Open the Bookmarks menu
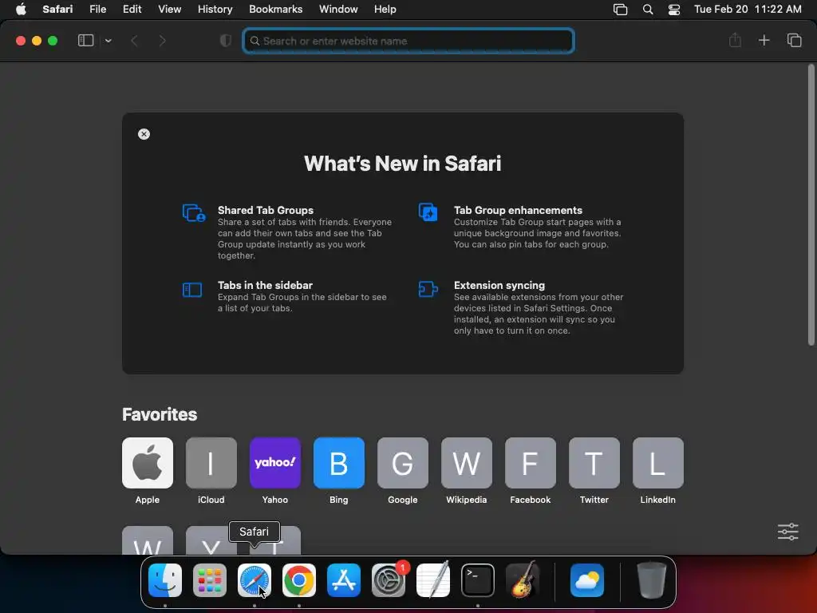 [x=275, y=9]
